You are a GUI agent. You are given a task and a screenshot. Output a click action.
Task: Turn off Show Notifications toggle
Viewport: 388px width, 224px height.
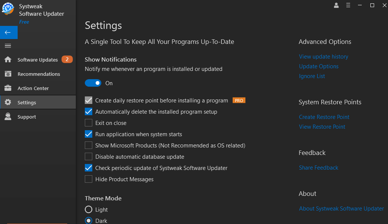pyautogui.click(x=93, y=83)
